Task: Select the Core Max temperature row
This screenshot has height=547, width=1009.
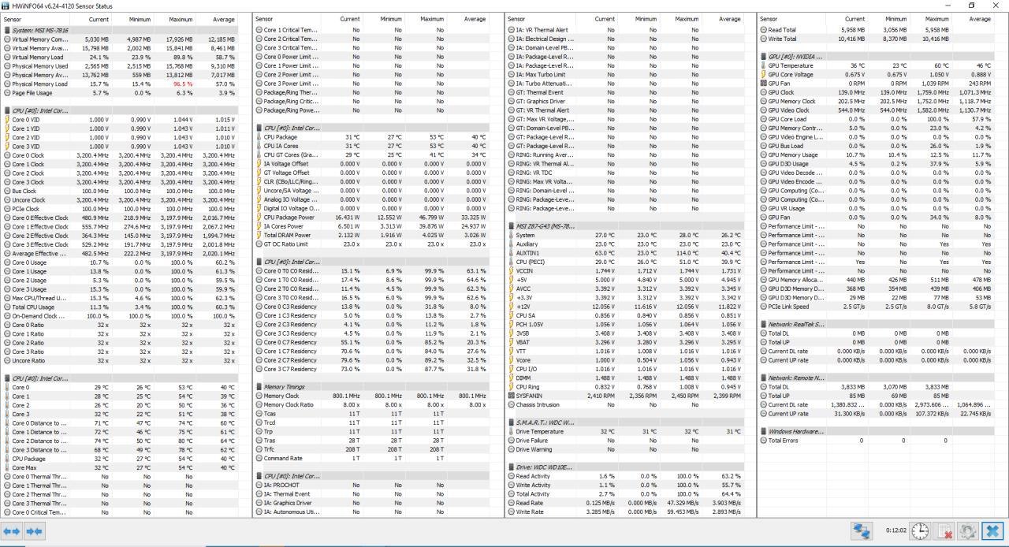Action: pos(119,467)
